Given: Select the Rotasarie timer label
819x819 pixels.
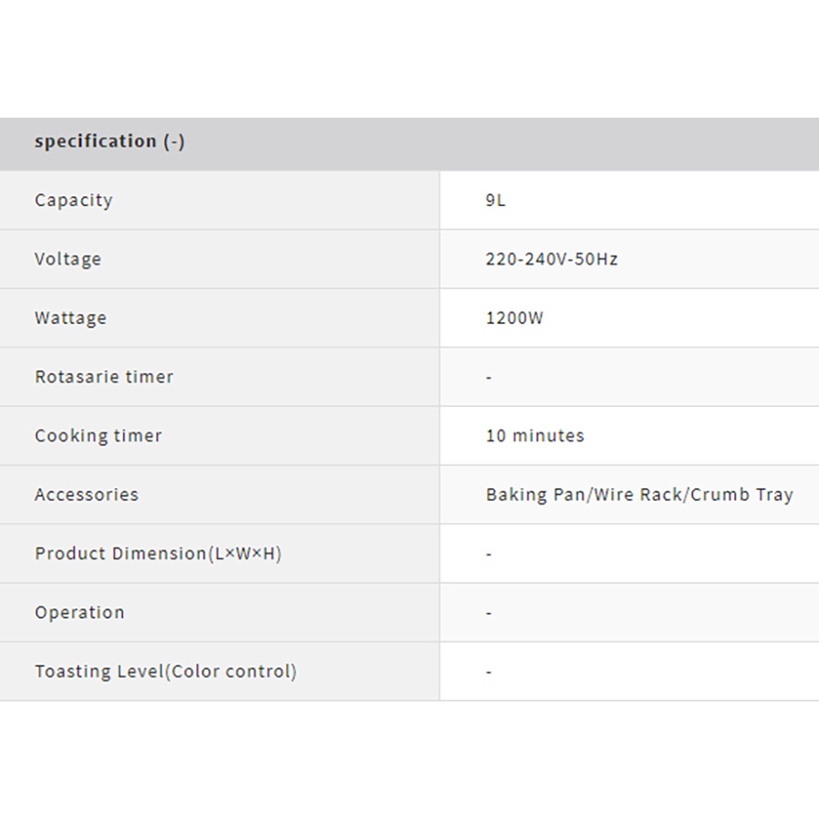Looking at the screenshot, I should coord(104,377).
